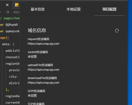Place cursor on the data: { line

pyautogui.click(x=8, y=44)
